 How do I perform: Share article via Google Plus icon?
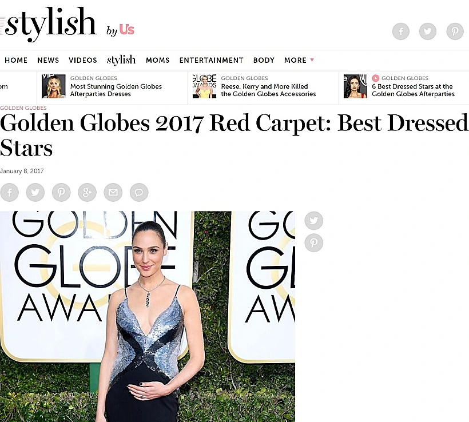point(87,192)
